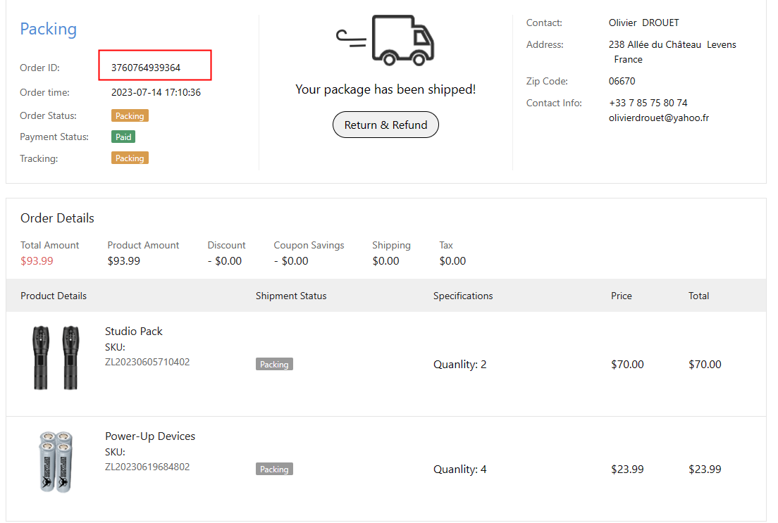Viewport: 778px width, 523px height.
Task: Select the email olivierdrouet@yahoo.fr
Action: (658, 118)
